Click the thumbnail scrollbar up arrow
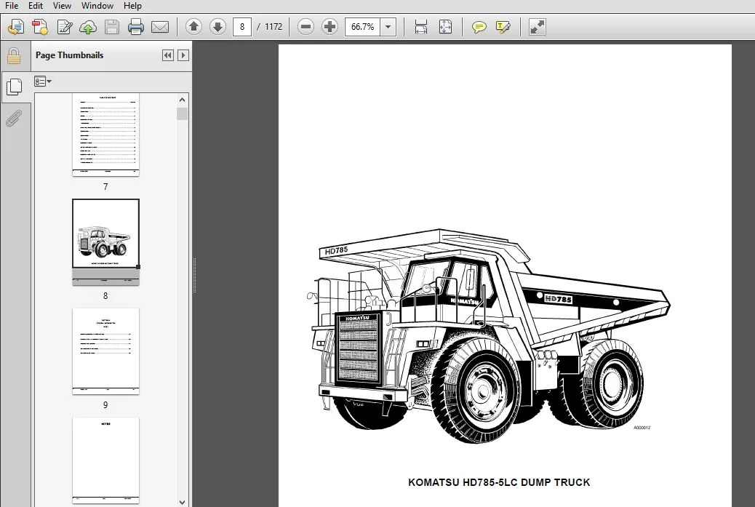 [182, 100]
